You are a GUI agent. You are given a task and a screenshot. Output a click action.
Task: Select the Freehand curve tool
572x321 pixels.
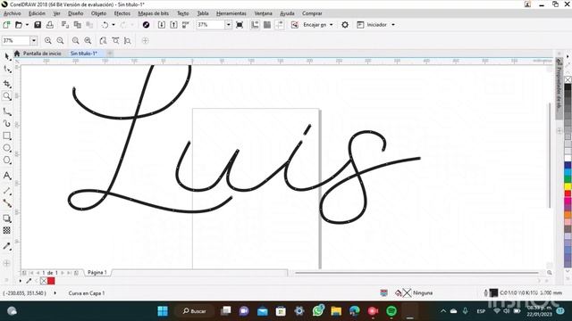(x=6, y=111)
